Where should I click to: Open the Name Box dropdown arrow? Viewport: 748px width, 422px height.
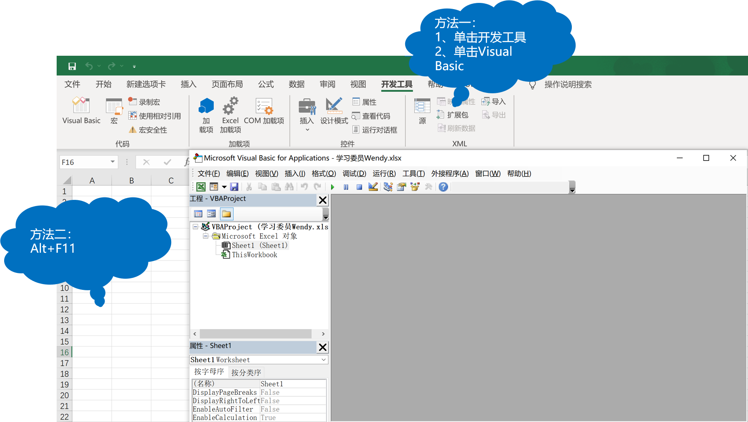point(112,162)
